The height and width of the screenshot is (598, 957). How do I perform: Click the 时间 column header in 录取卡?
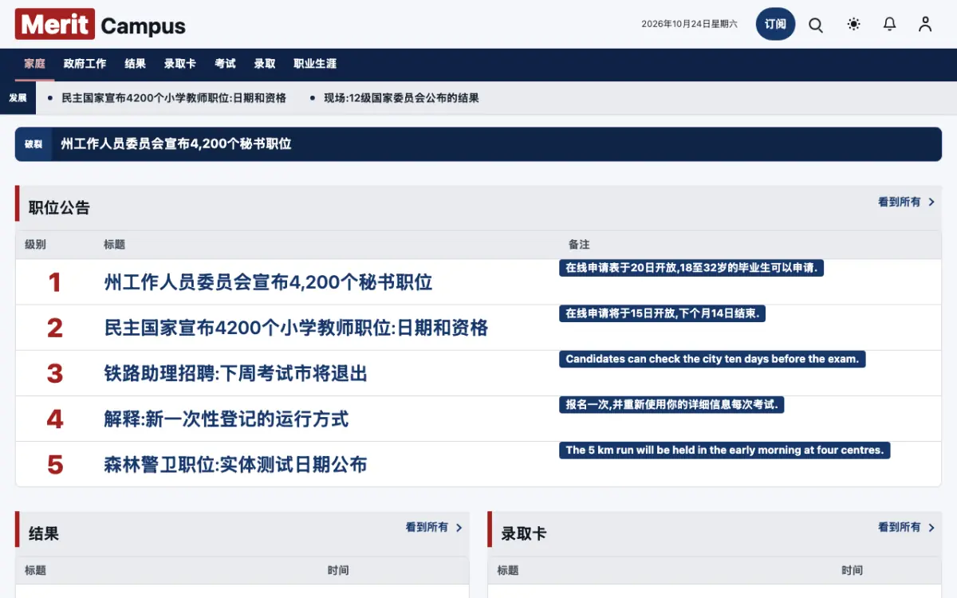[x=852, y=571]
